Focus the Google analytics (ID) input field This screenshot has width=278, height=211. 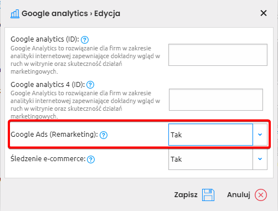point(218,55)
